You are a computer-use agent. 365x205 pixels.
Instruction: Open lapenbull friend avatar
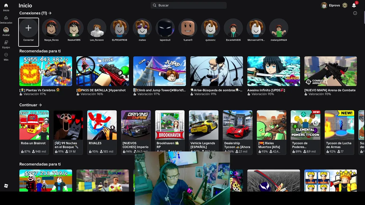[165, 28]
